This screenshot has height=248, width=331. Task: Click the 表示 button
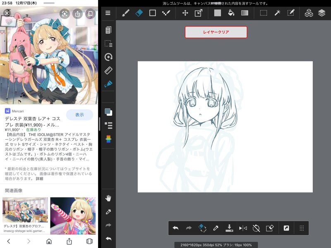[79, 115]
